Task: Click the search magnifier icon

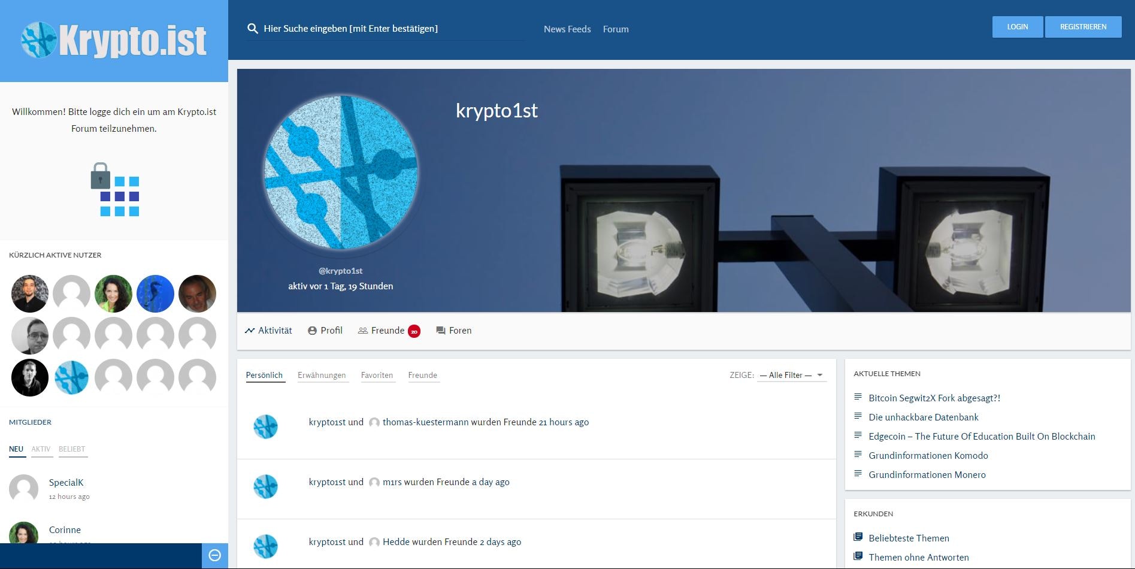Action: point(252,28)
